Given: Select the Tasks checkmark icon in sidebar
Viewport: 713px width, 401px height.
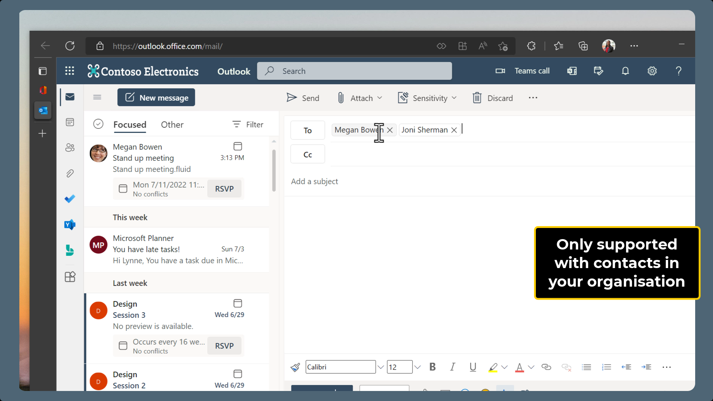Looking at the screenshot, I should click(x=70, y=199).
